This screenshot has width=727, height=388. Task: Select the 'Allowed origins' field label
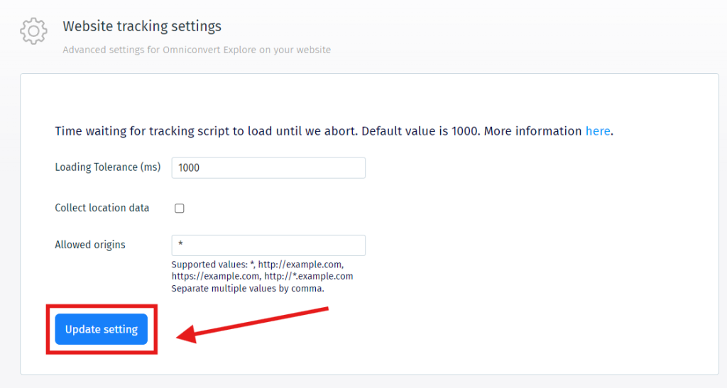90,245
